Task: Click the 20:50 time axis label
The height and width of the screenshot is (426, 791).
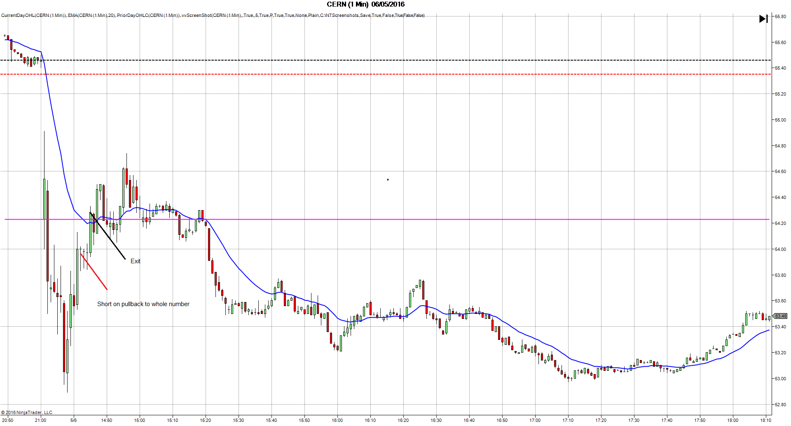Action: [7, 420]
